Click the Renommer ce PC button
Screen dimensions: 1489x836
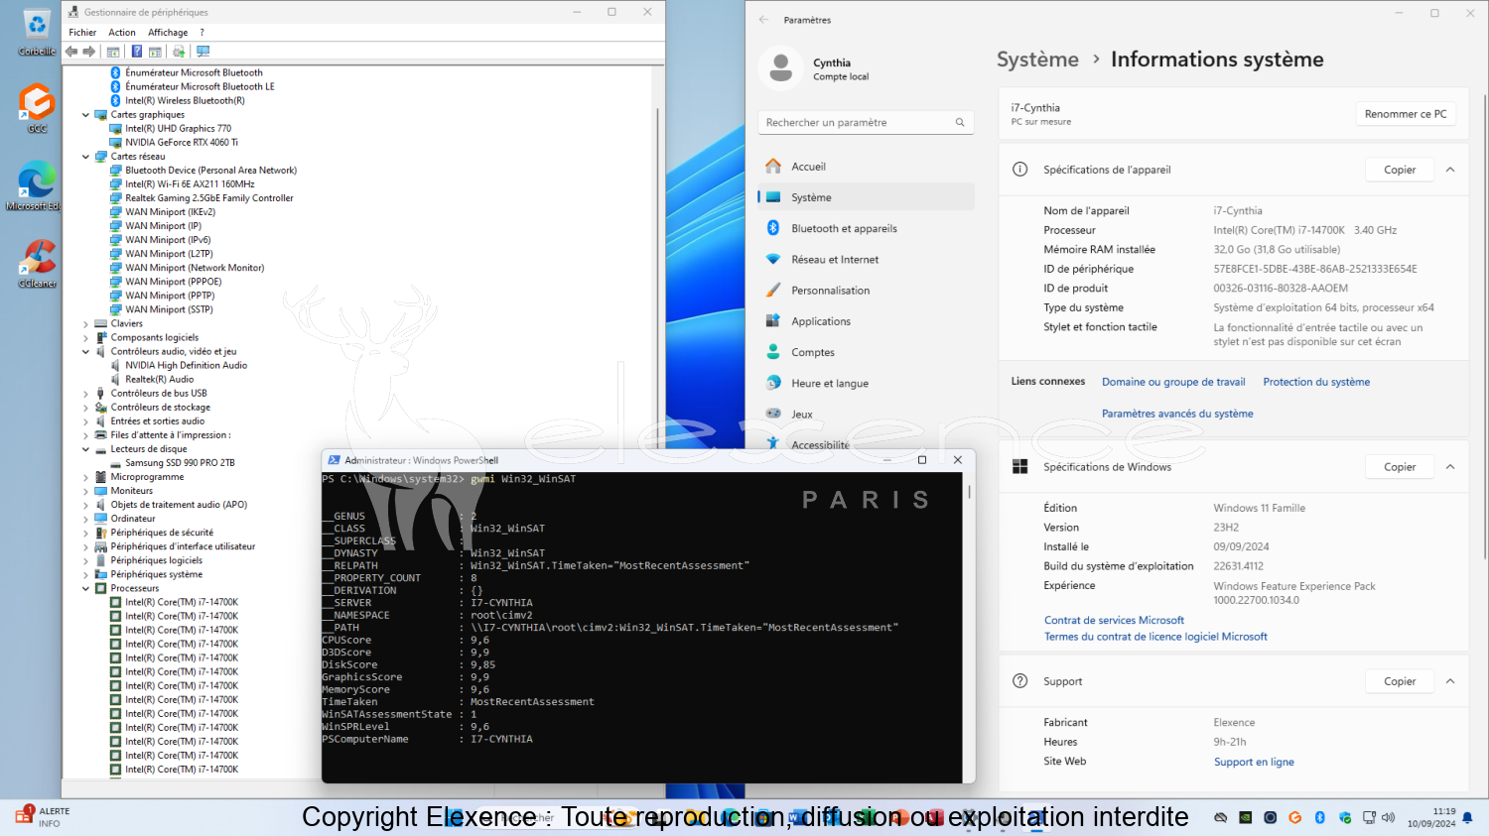1405,114
